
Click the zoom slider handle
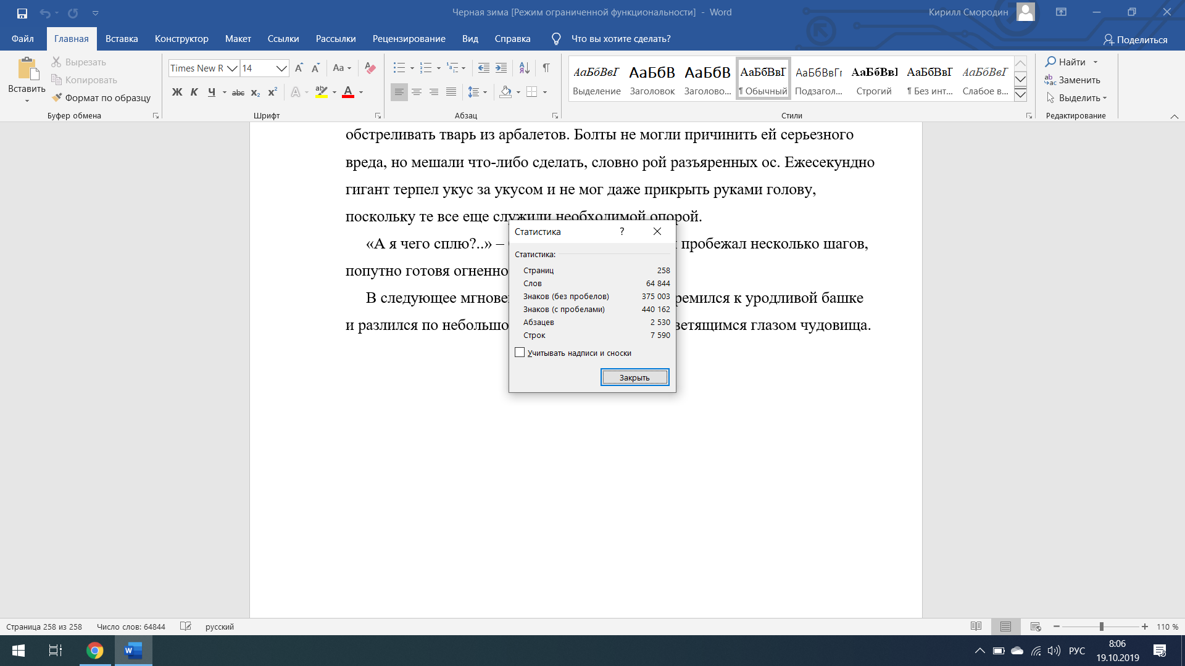click(x=1101, y=627)
